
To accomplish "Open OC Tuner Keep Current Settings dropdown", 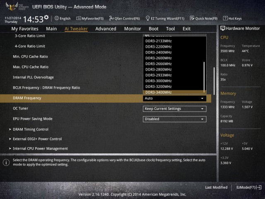I will click(x=174, y=109).
